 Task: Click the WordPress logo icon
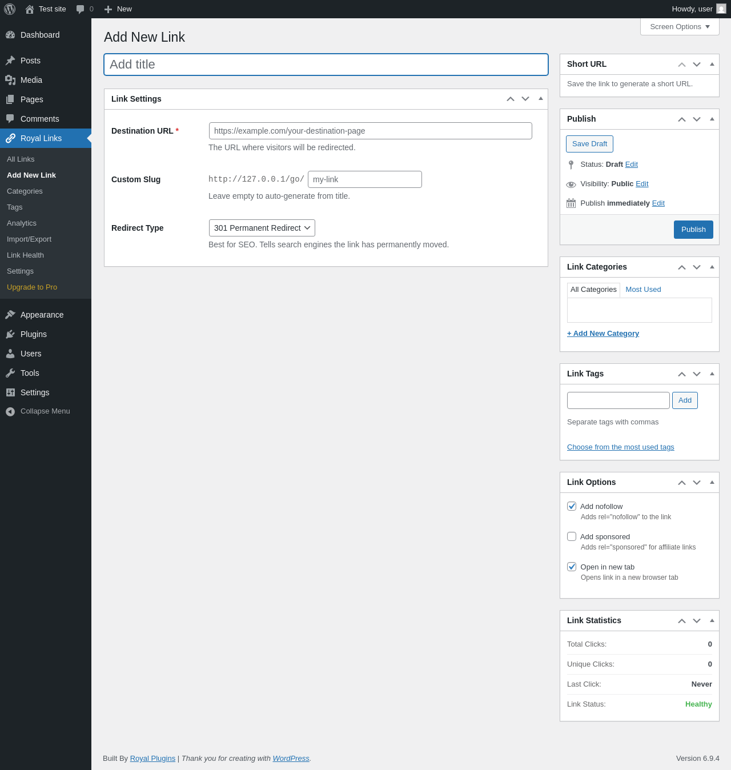click(10, 9)
